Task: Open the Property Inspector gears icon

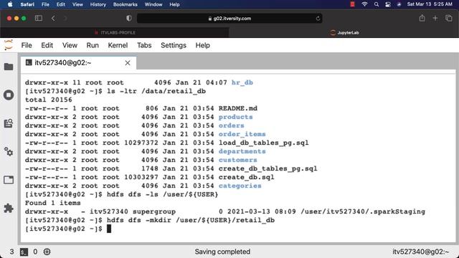Action: 9,151
